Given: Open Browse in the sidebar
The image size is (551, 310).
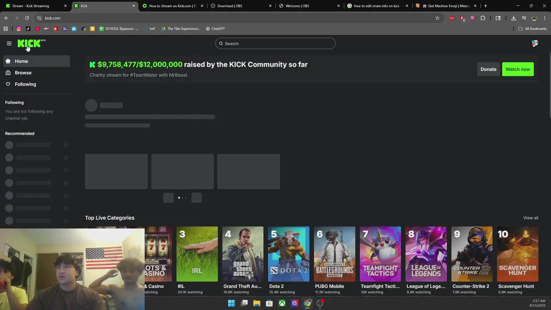Looking at the screenshot, I should [x=37, y=73].
